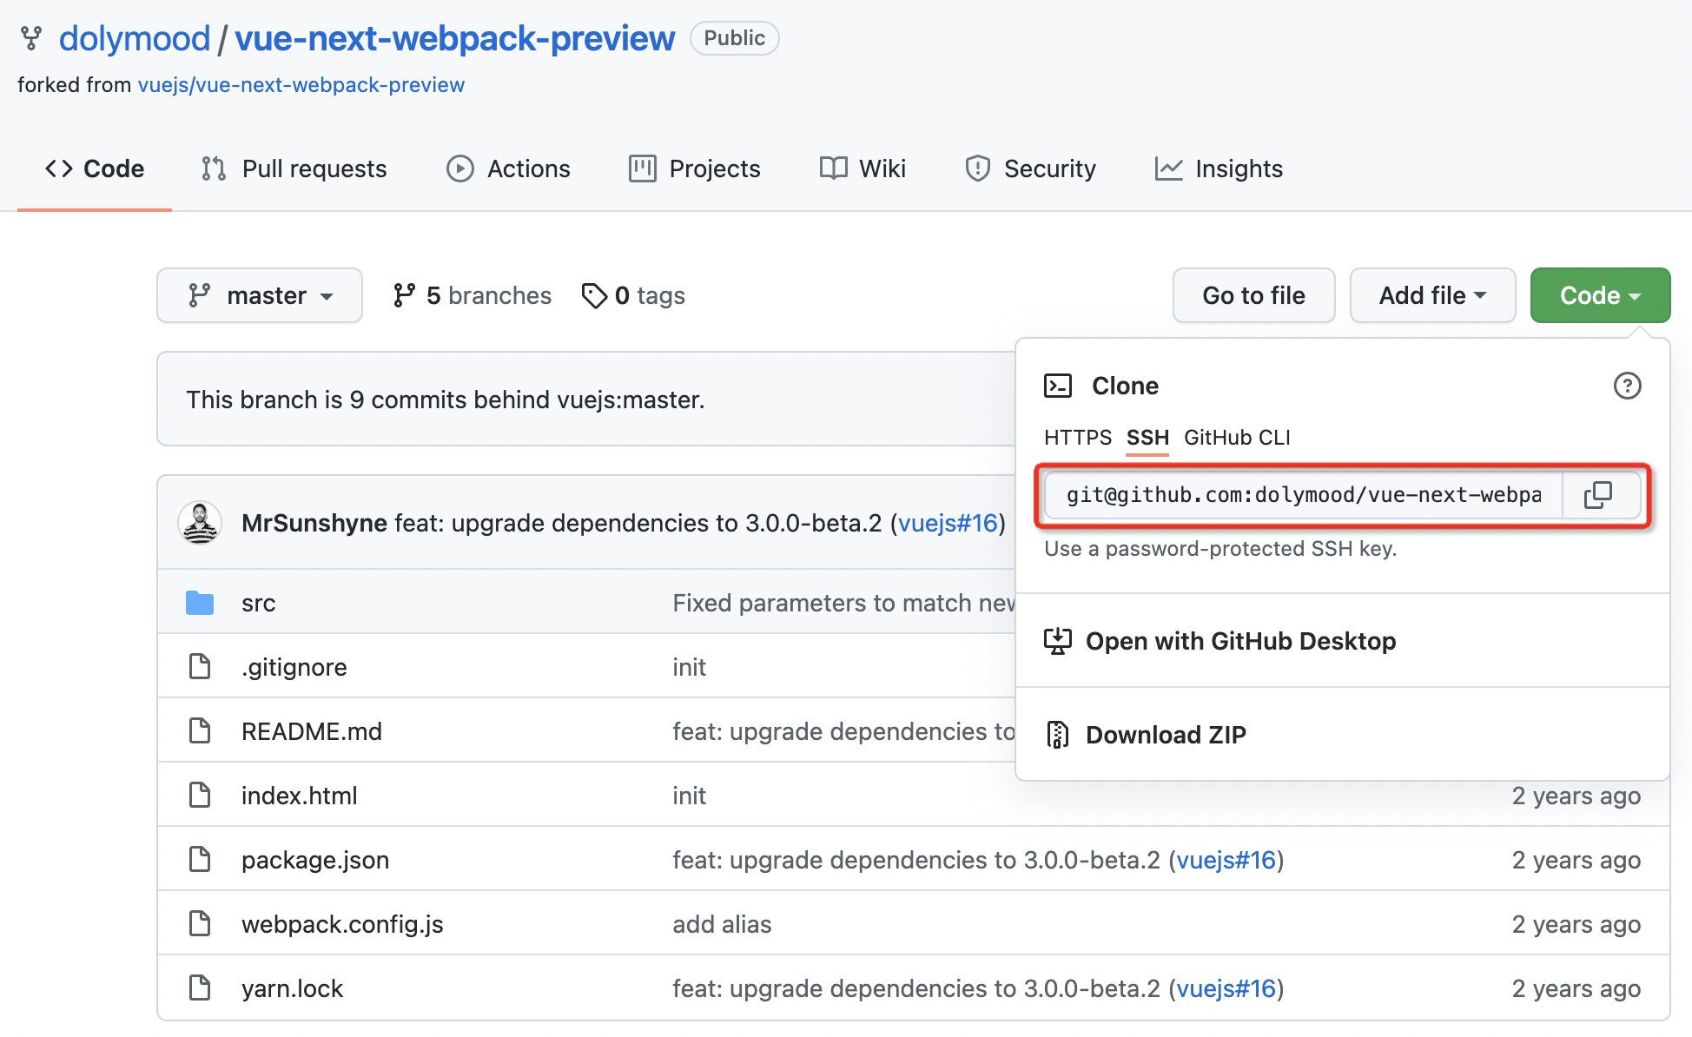
Task: Click the ZIP file icon
Action: [x=1057, y=735]
